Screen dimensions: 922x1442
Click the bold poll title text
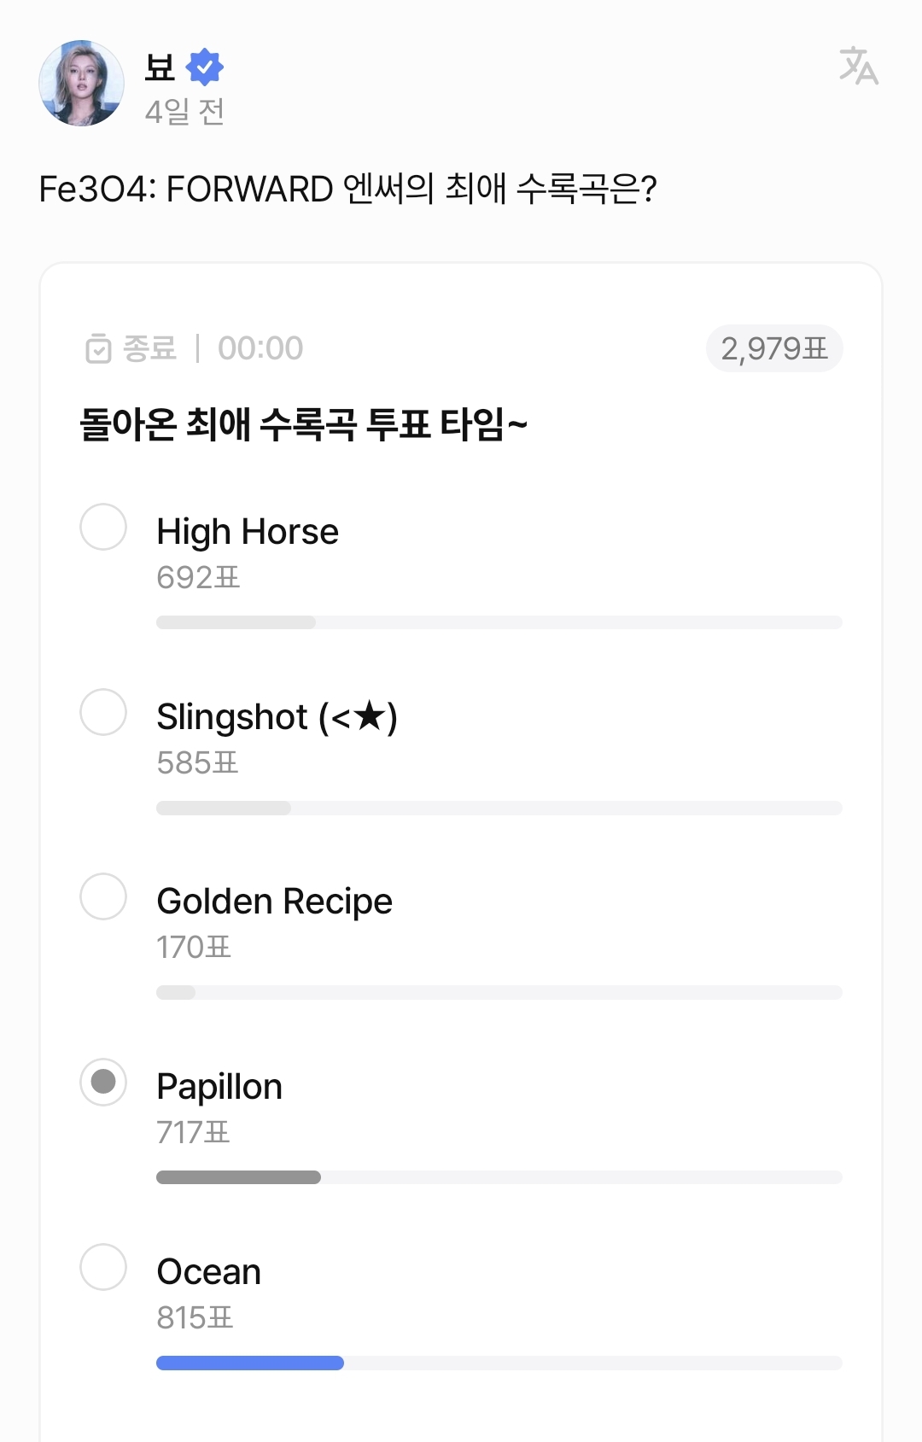coord(303,424)
